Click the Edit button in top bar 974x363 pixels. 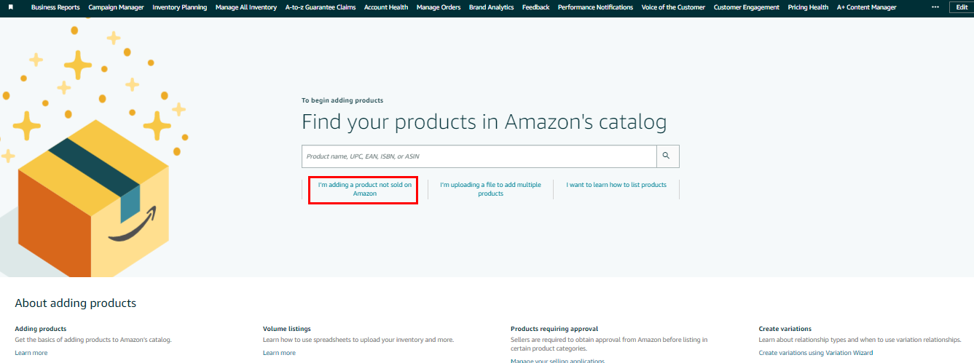coord(962,7)
